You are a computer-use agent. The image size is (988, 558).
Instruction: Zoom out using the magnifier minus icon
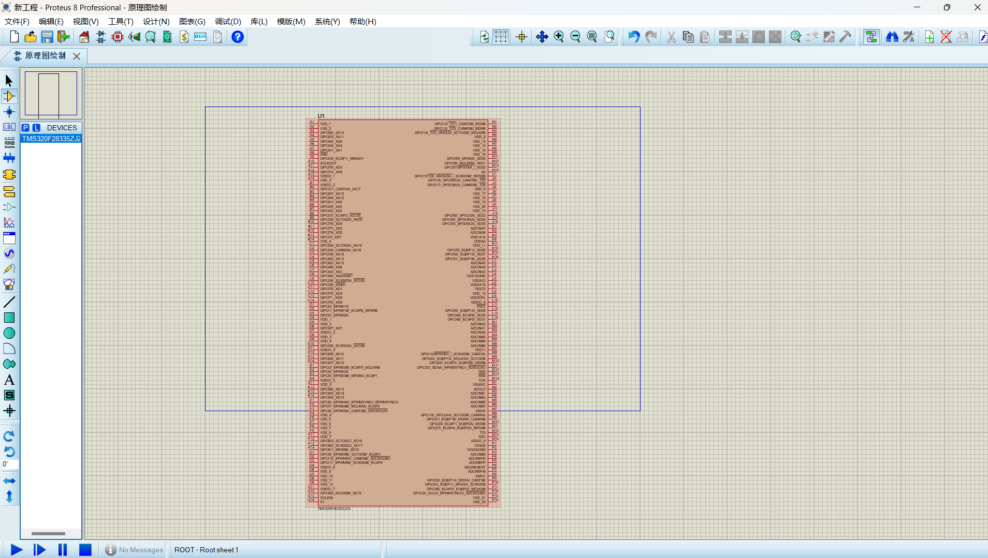click(575, 37)
